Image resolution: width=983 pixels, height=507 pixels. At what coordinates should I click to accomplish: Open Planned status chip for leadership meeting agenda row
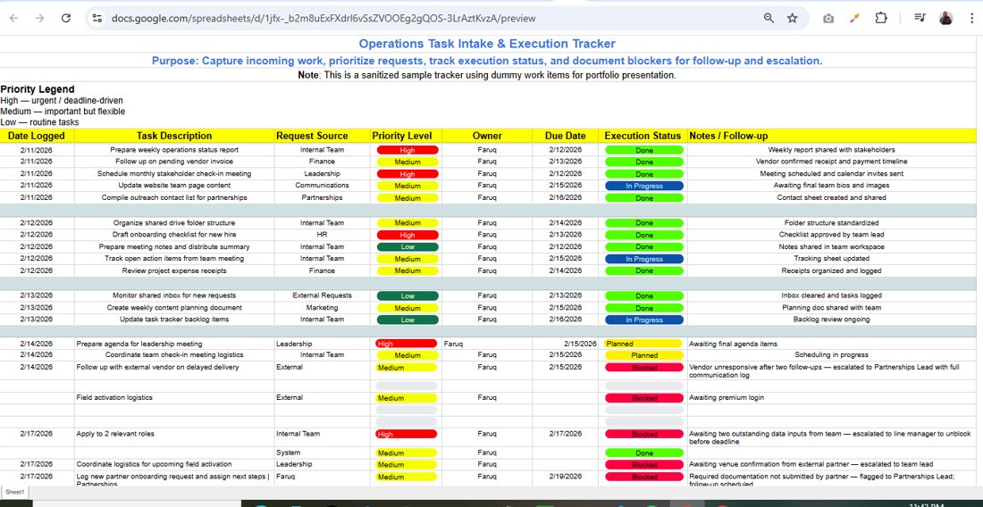pos(643,344)
